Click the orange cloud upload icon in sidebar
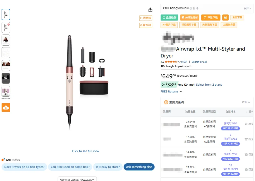Screen dimensions: 255x181 coord(6,107)
